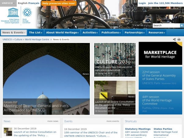
Task: Open Culture|2030 Indicators publication news card
Action: tap(115, 60)
